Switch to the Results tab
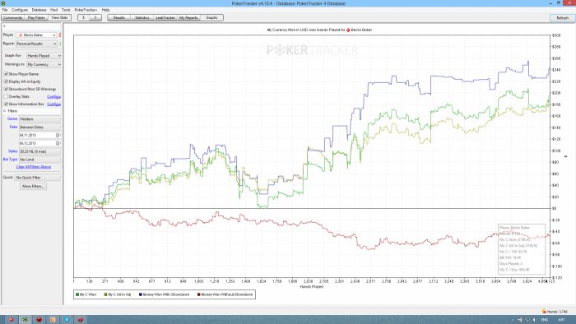The width and height of the screenshot is (576, 324). point(119,17)
